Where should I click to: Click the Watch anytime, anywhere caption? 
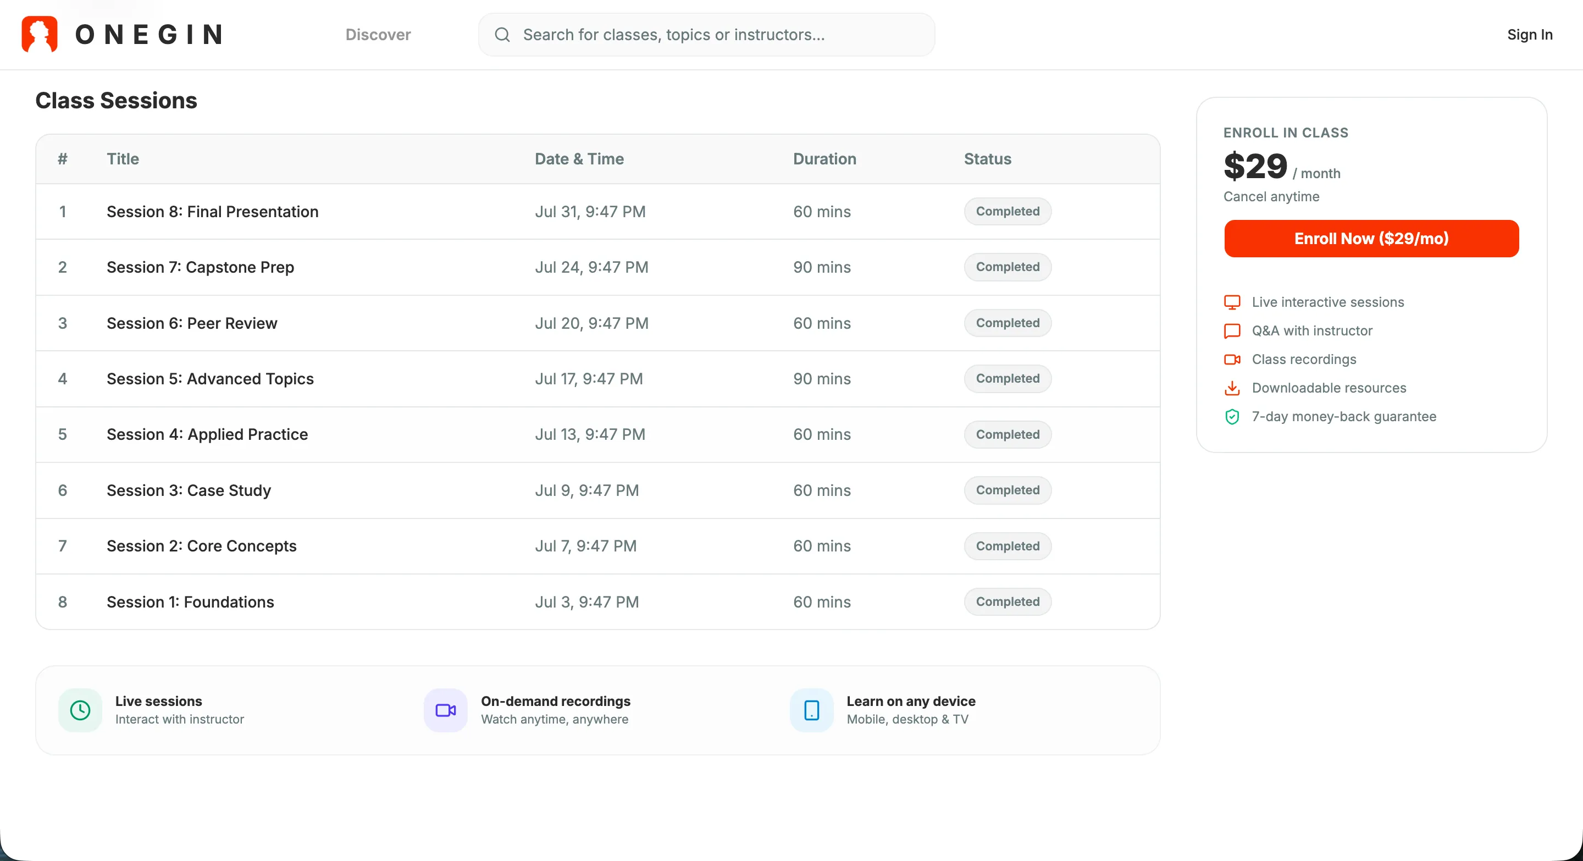(x=554, y=719)
